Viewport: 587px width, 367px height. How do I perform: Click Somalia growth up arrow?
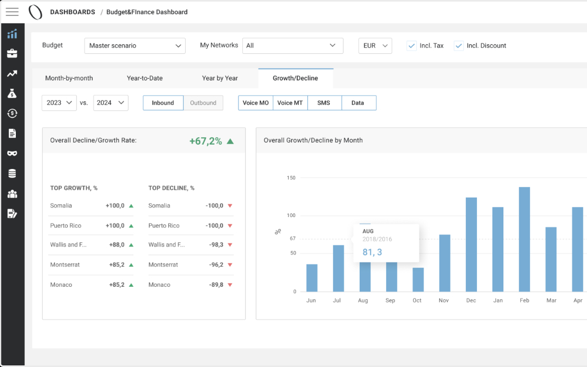pyautogui.click(x=131, y=206)
